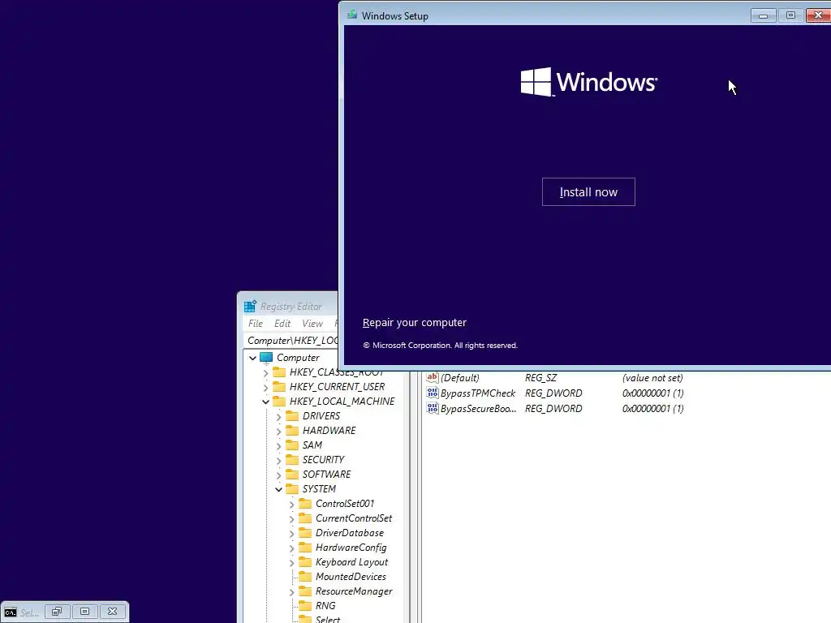Click BypasSecureBoo... DWORD value icon
Viewport: 831px width, 623px height.
(433, 409)
